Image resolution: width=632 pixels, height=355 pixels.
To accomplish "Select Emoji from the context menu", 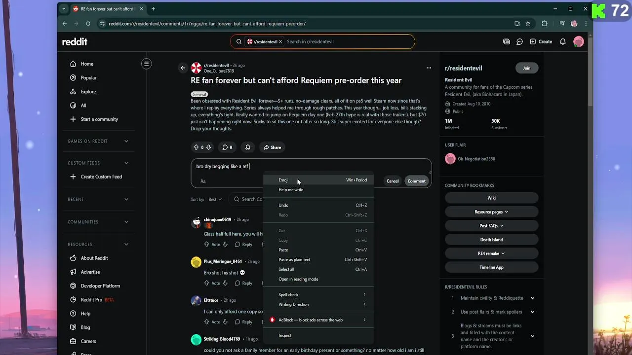I will click(x=318, y=180).
